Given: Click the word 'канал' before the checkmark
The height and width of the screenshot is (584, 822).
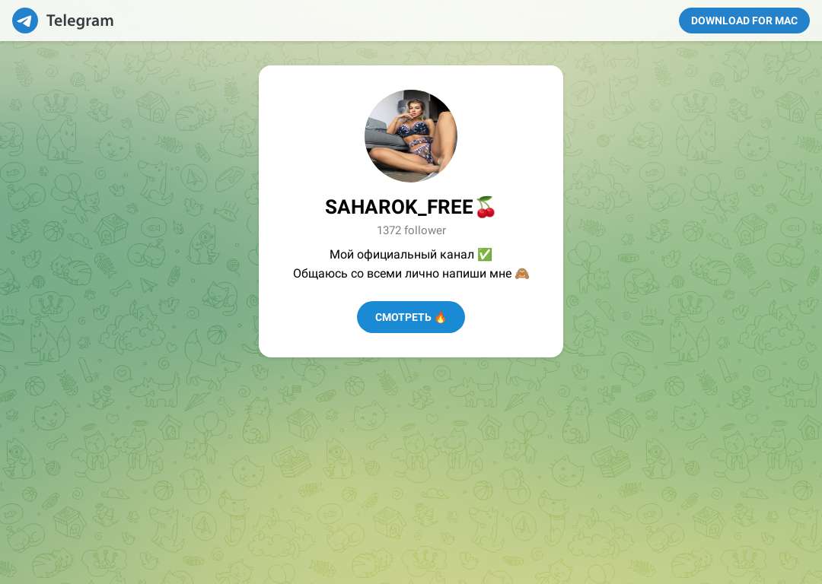Looking at the screenshot, I should (x=457, y=255).
